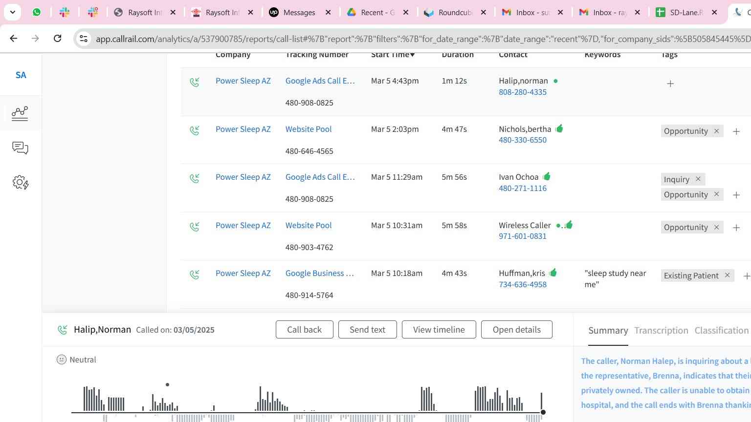The height and width of the screenshot is (422, 751).
Task: Sort by the Start Time column header
Action: (x=393, y=55)
